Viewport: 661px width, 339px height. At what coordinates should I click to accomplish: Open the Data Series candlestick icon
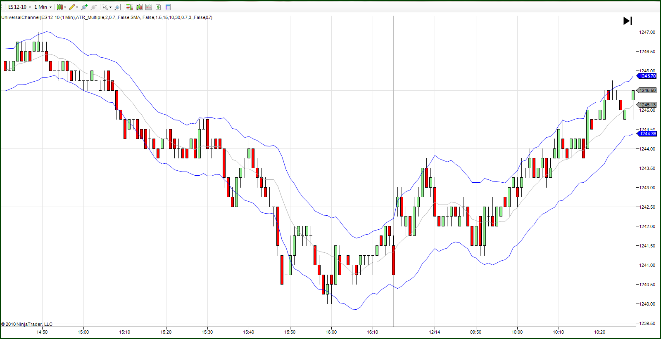point(139,7)
